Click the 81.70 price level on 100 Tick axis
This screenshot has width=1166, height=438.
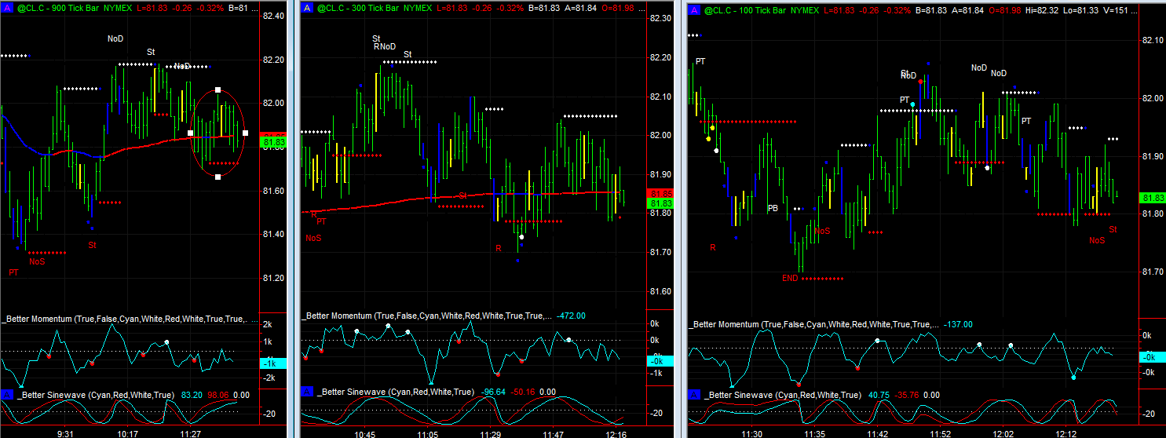click(1153, 272)
